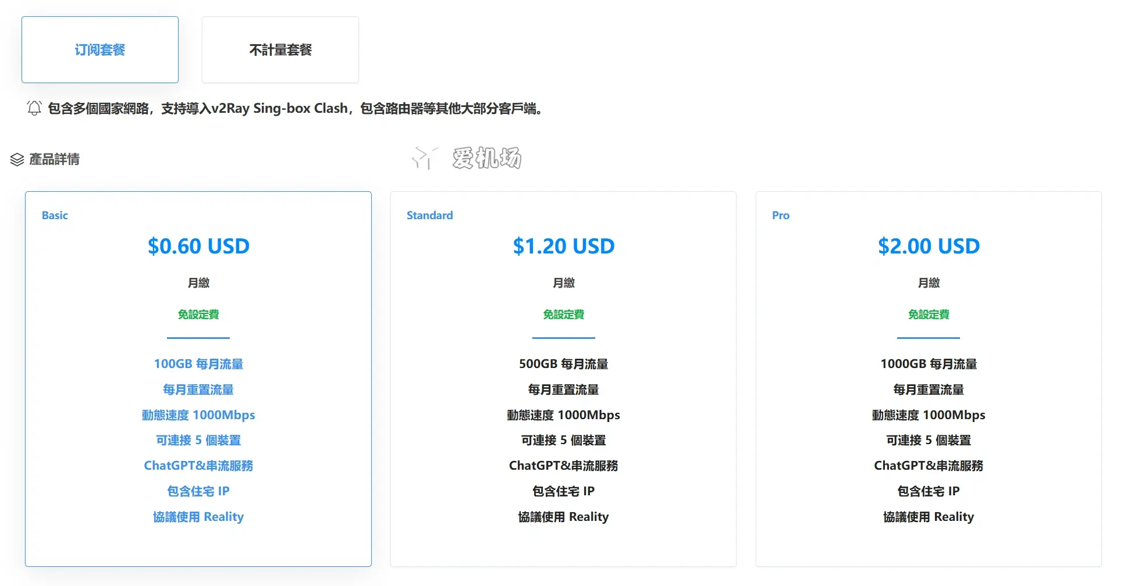This screenshot has width=1124, height=586.
Task: Select the Pro plan title
Action: (780, 216)
